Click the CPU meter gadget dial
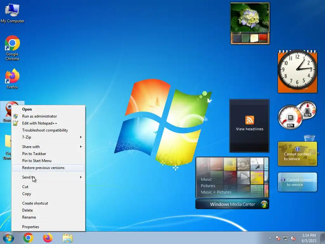 290,118
